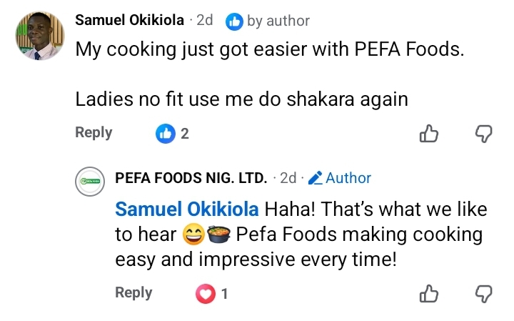Screen dimensions: 514x321
Task: Click the pencil Author badge icon
Action: tap(314, 178)
